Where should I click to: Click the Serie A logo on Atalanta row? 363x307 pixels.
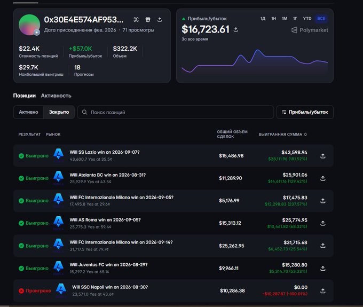click(59, 177)
